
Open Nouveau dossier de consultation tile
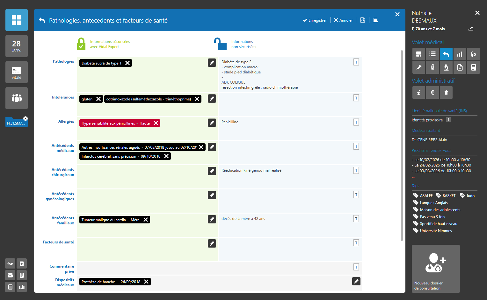pyautogui.click(x=436, y=269)
